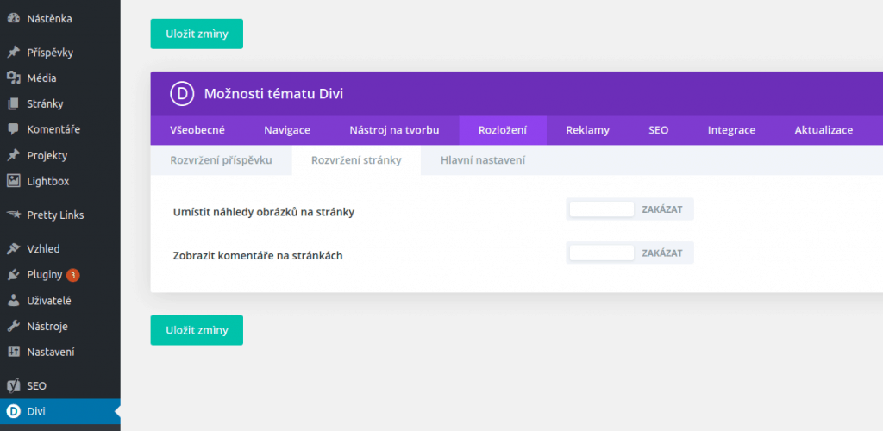This screenshot has height=431, width=883.
Task: Click the Pluginy update count badge
Action: (72, 275)
